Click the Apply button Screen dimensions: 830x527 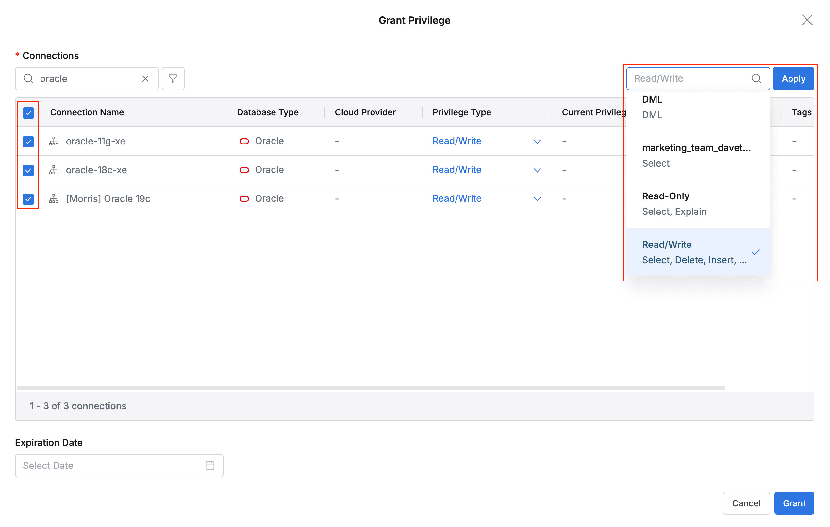(793, 79)
